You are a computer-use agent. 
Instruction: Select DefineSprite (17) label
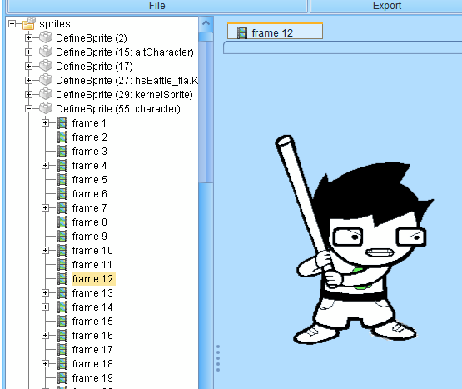coord(94,67)
